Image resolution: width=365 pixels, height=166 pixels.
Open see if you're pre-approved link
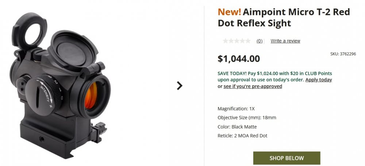[253, 86]
